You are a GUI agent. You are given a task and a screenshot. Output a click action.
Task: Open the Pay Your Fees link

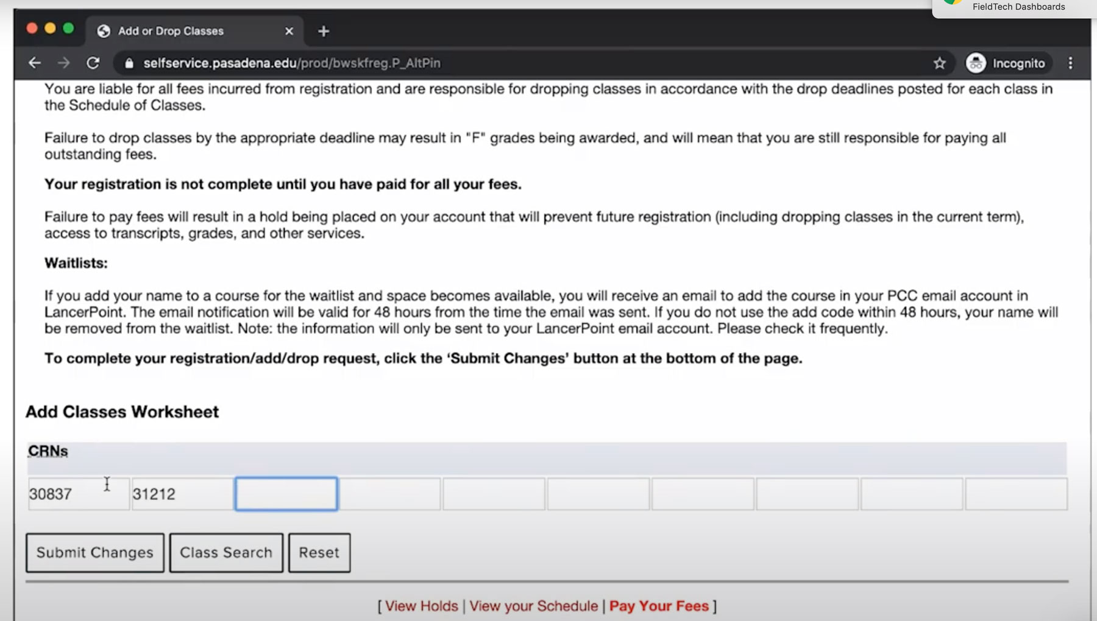pos(659,606)
